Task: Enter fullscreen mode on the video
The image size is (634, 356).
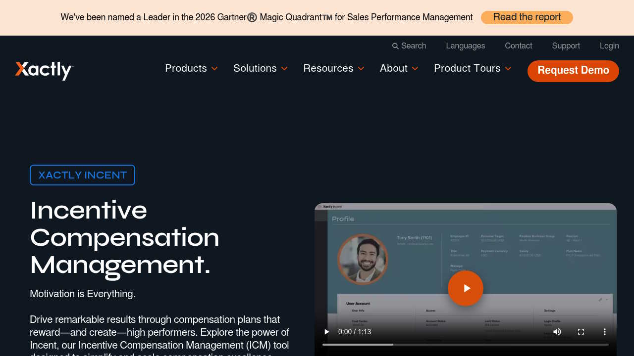Action: [x=581, y=332]
